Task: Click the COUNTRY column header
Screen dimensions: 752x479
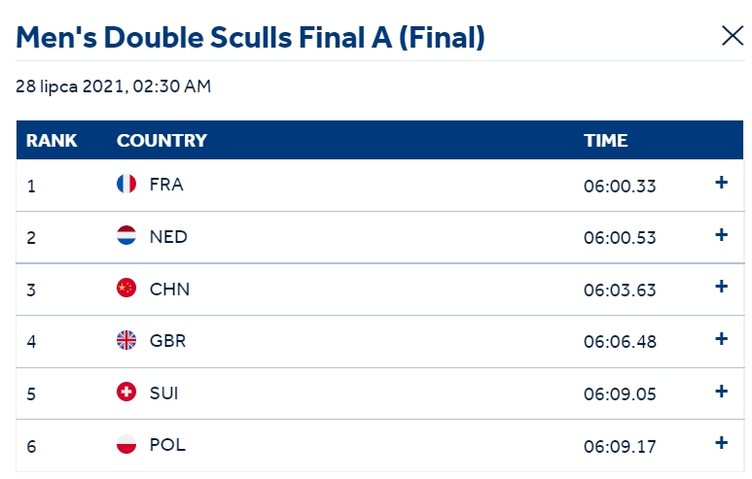Action: pos(161,140)
